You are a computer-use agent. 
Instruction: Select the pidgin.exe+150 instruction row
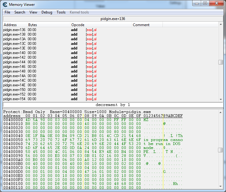click(110, 90)
